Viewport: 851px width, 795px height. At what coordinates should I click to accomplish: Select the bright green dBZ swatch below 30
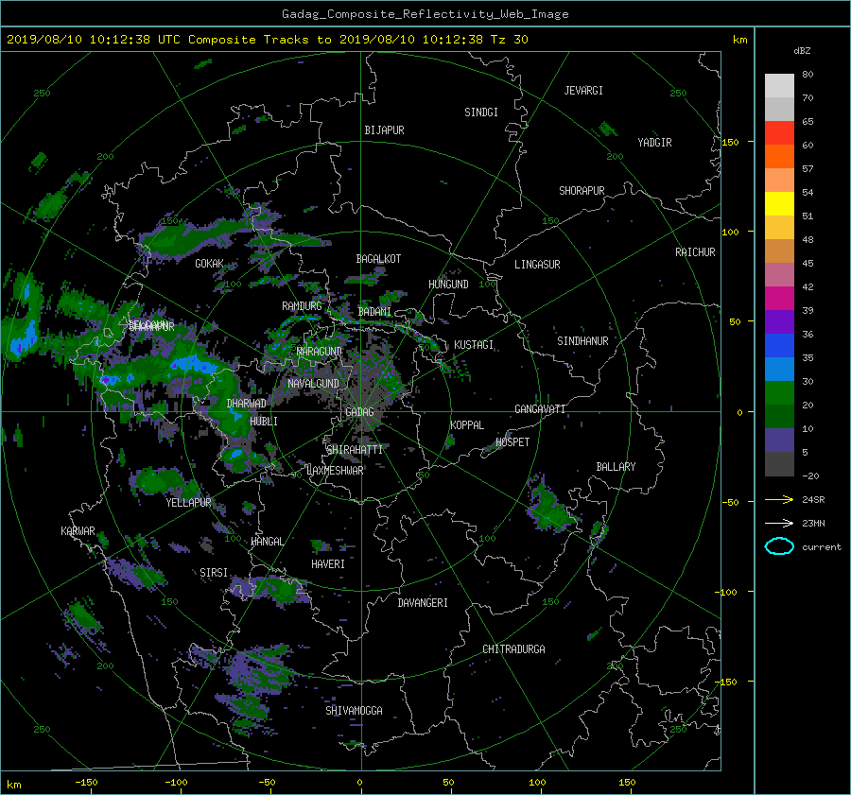[x=779, y=393]
